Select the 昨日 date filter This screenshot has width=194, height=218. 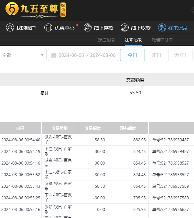click(156, 55)
